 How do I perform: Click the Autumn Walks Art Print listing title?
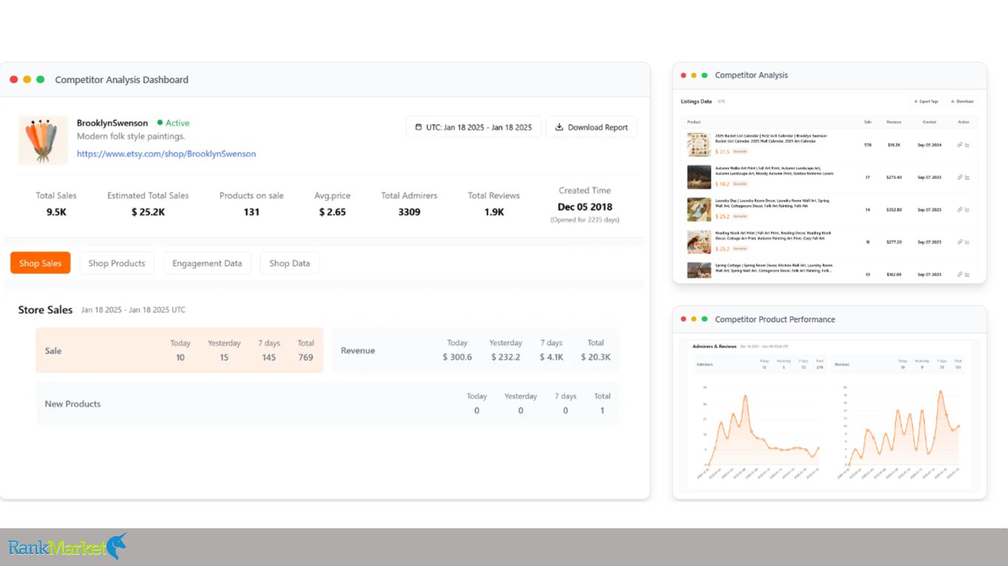click(x=774, y=171)
